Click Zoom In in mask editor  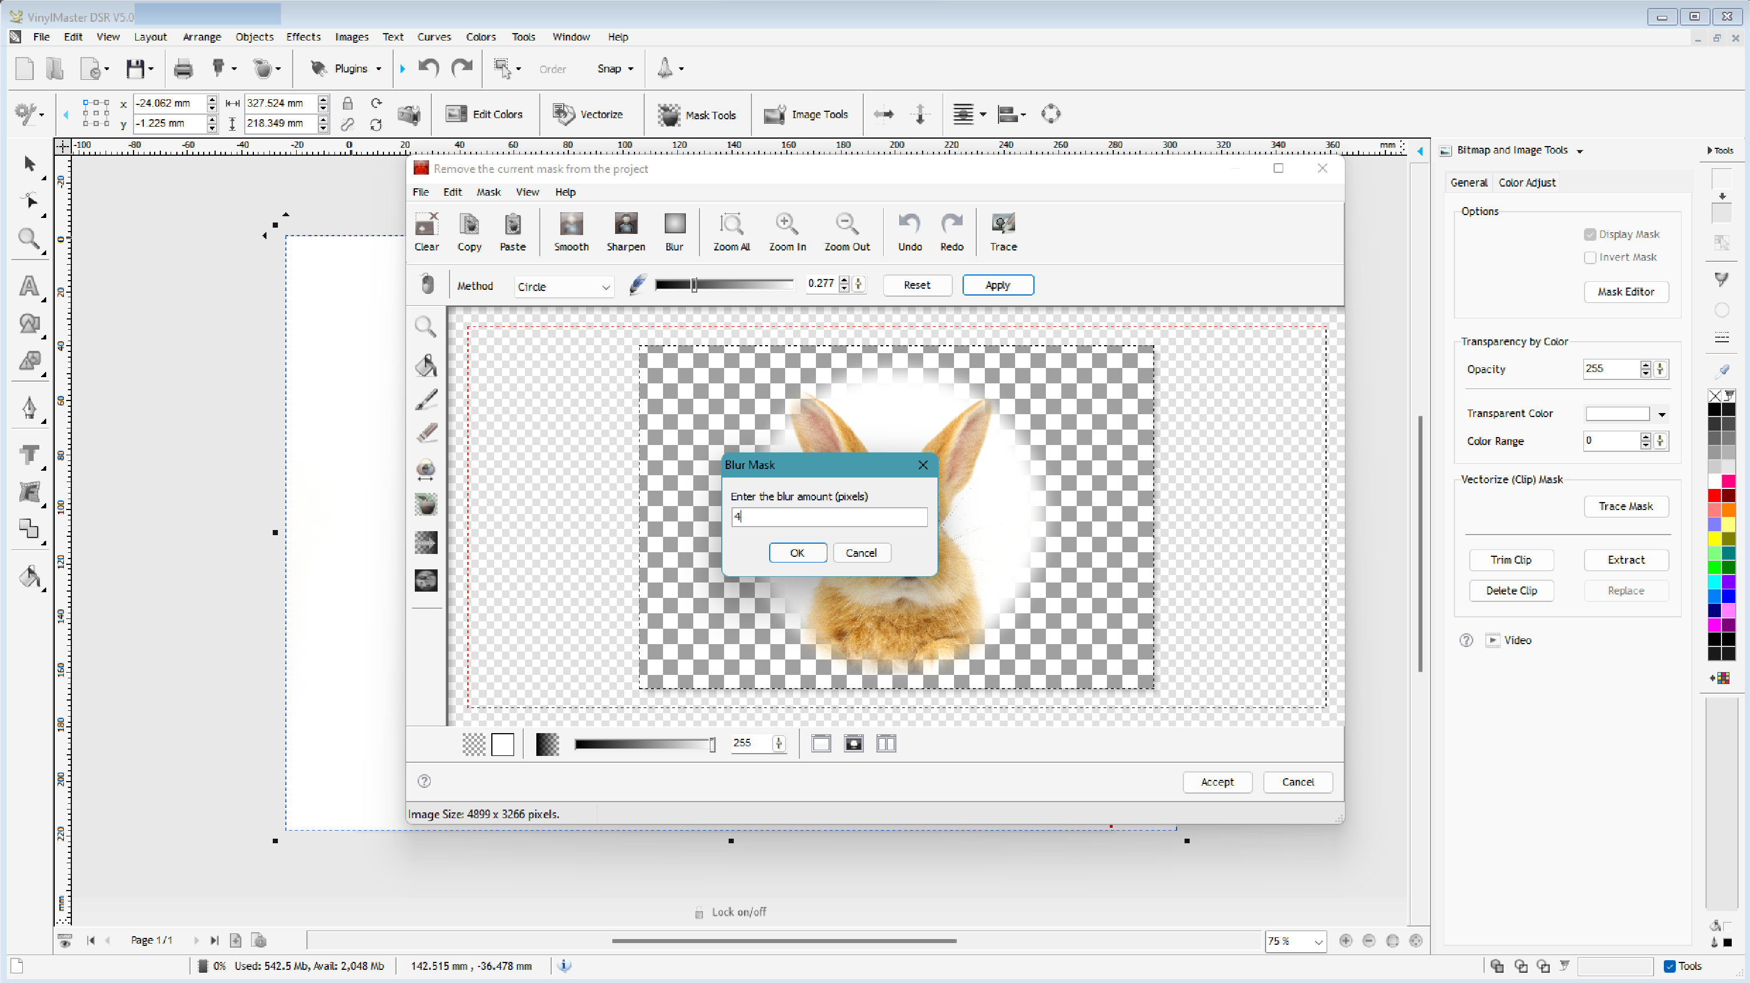click(787, 232)
